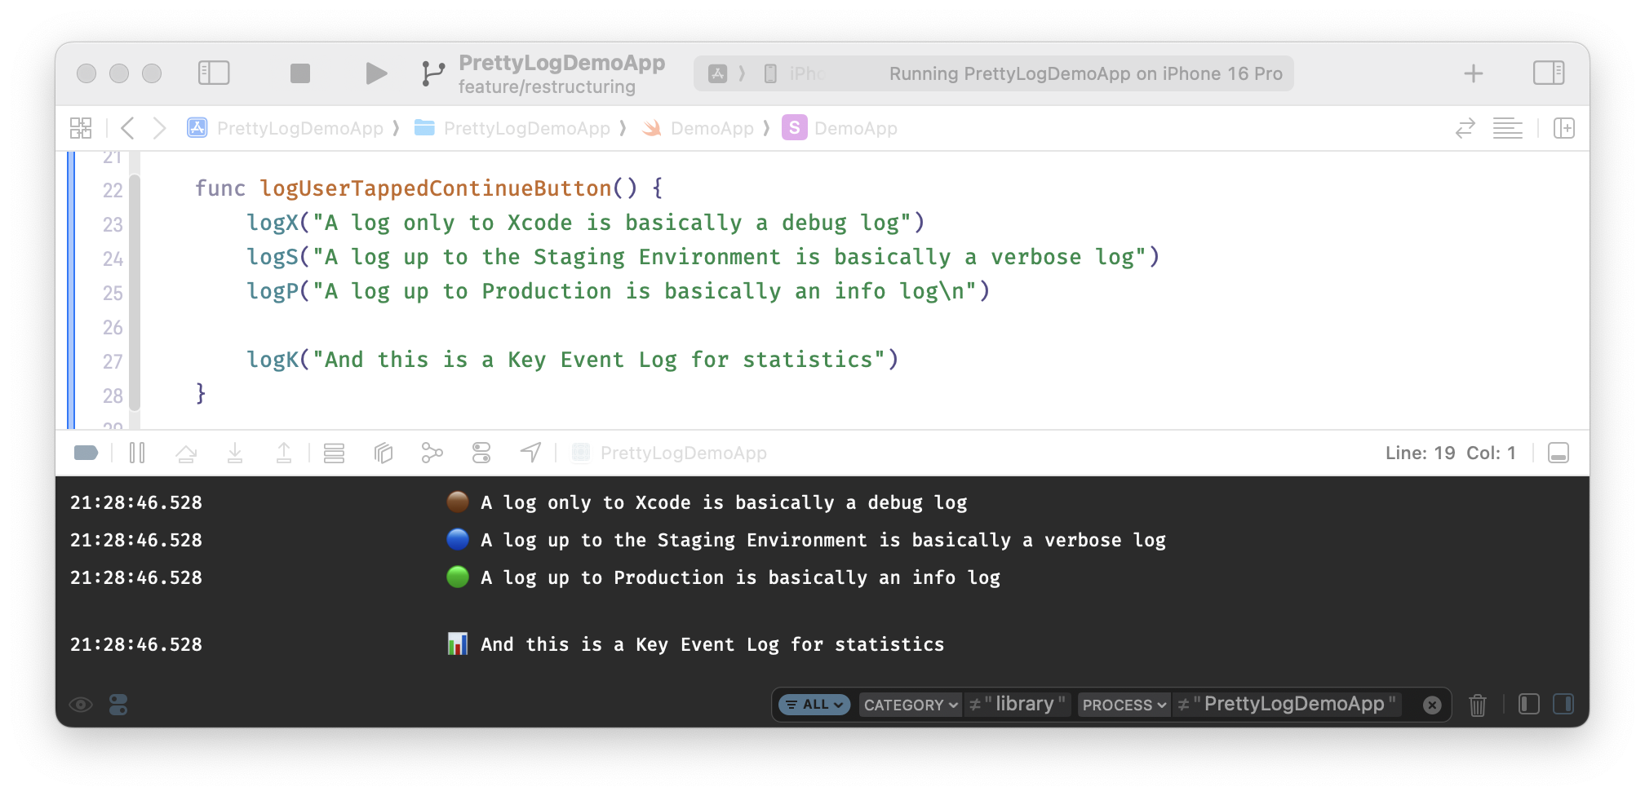Click the PrettyLogDemoApp project title
The width and height of the screenshot is (1645, 796).
tap(561, 63)
